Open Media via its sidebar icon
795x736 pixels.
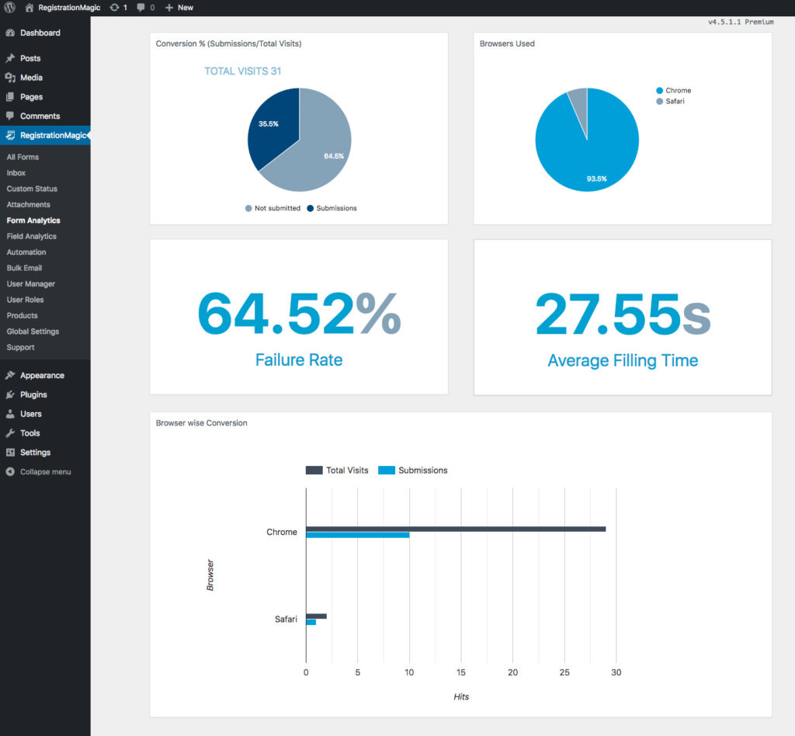[10, 78]
